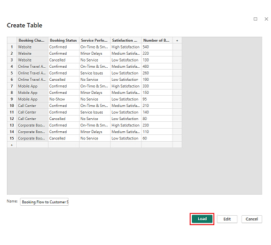Click cell with value 140
271x245 pixels.
pos(157,112)
